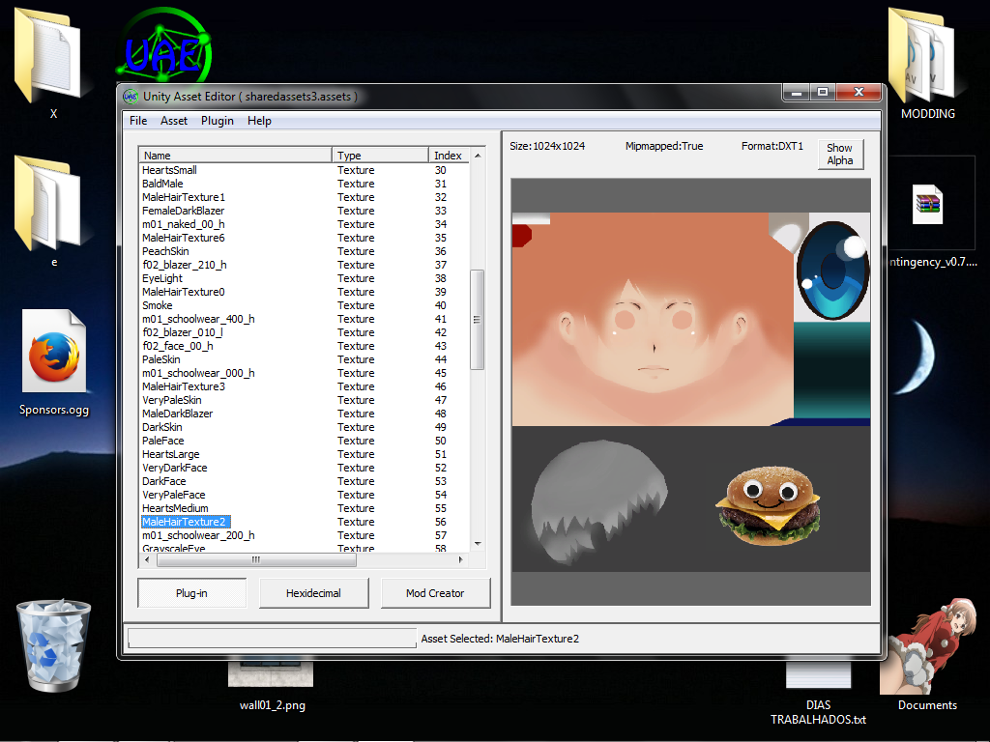Open the Asset menu

pyautogui.click(x=174, y=121)
